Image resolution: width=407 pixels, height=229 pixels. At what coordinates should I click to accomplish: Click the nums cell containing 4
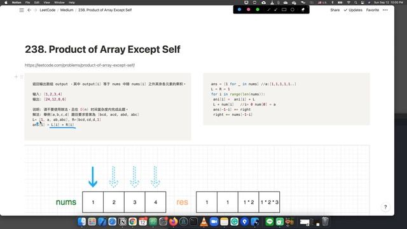[155, 202]
